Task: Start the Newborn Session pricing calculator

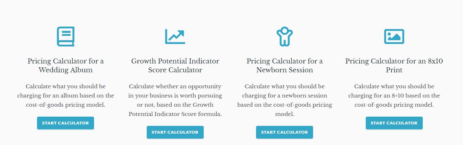Action: point(285,132)
